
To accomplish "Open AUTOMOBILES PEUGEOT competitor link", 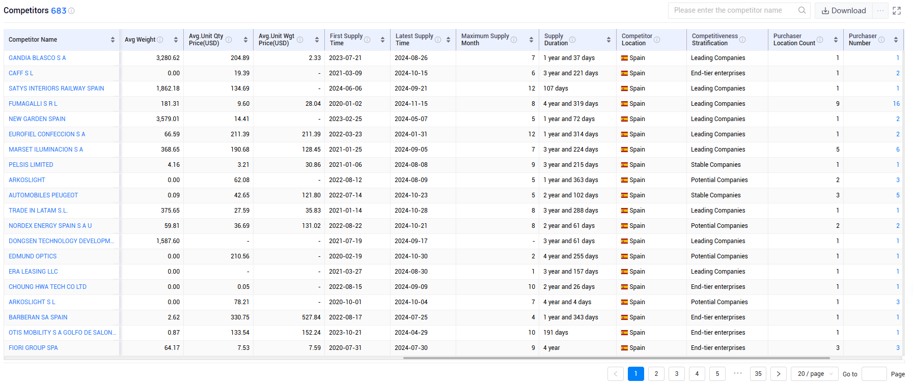I will 43,195.
